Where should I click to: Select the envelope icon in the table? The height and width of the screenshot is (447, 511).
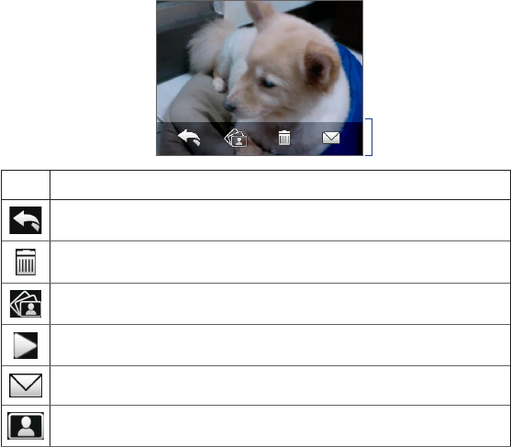(x=26, y=386)
